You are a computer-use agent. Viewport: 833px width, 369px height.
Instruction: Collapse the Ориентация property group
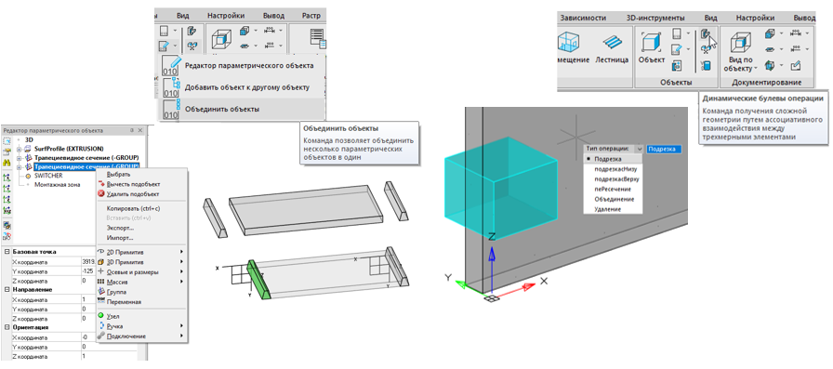(7, 327)
